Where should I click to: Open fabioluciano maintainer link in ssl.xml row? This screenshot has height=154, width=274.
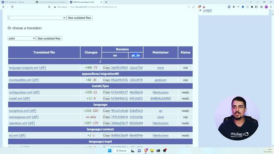pyautogui.click(x=161, y=136)
